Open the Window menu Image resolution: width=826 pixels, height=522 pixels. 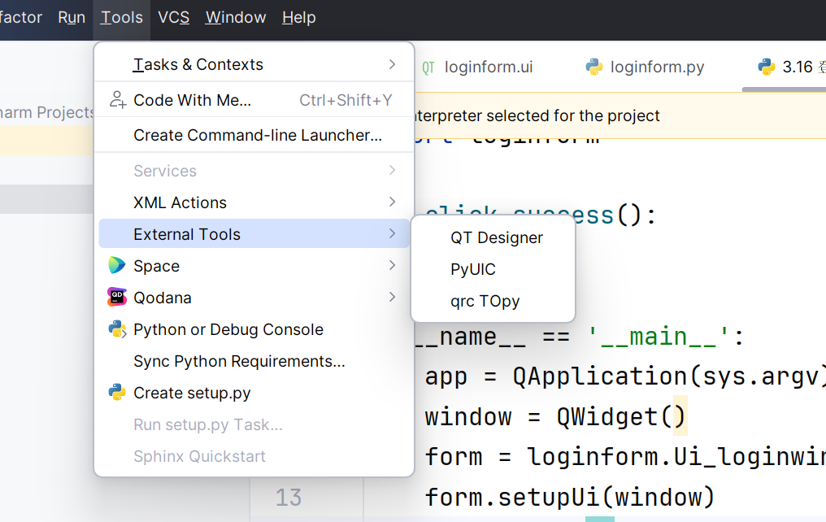point(236,17)
